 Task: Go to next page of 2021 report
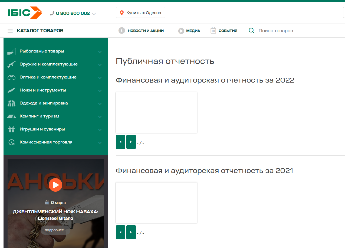pyautogui.click(x=131, y=232)
